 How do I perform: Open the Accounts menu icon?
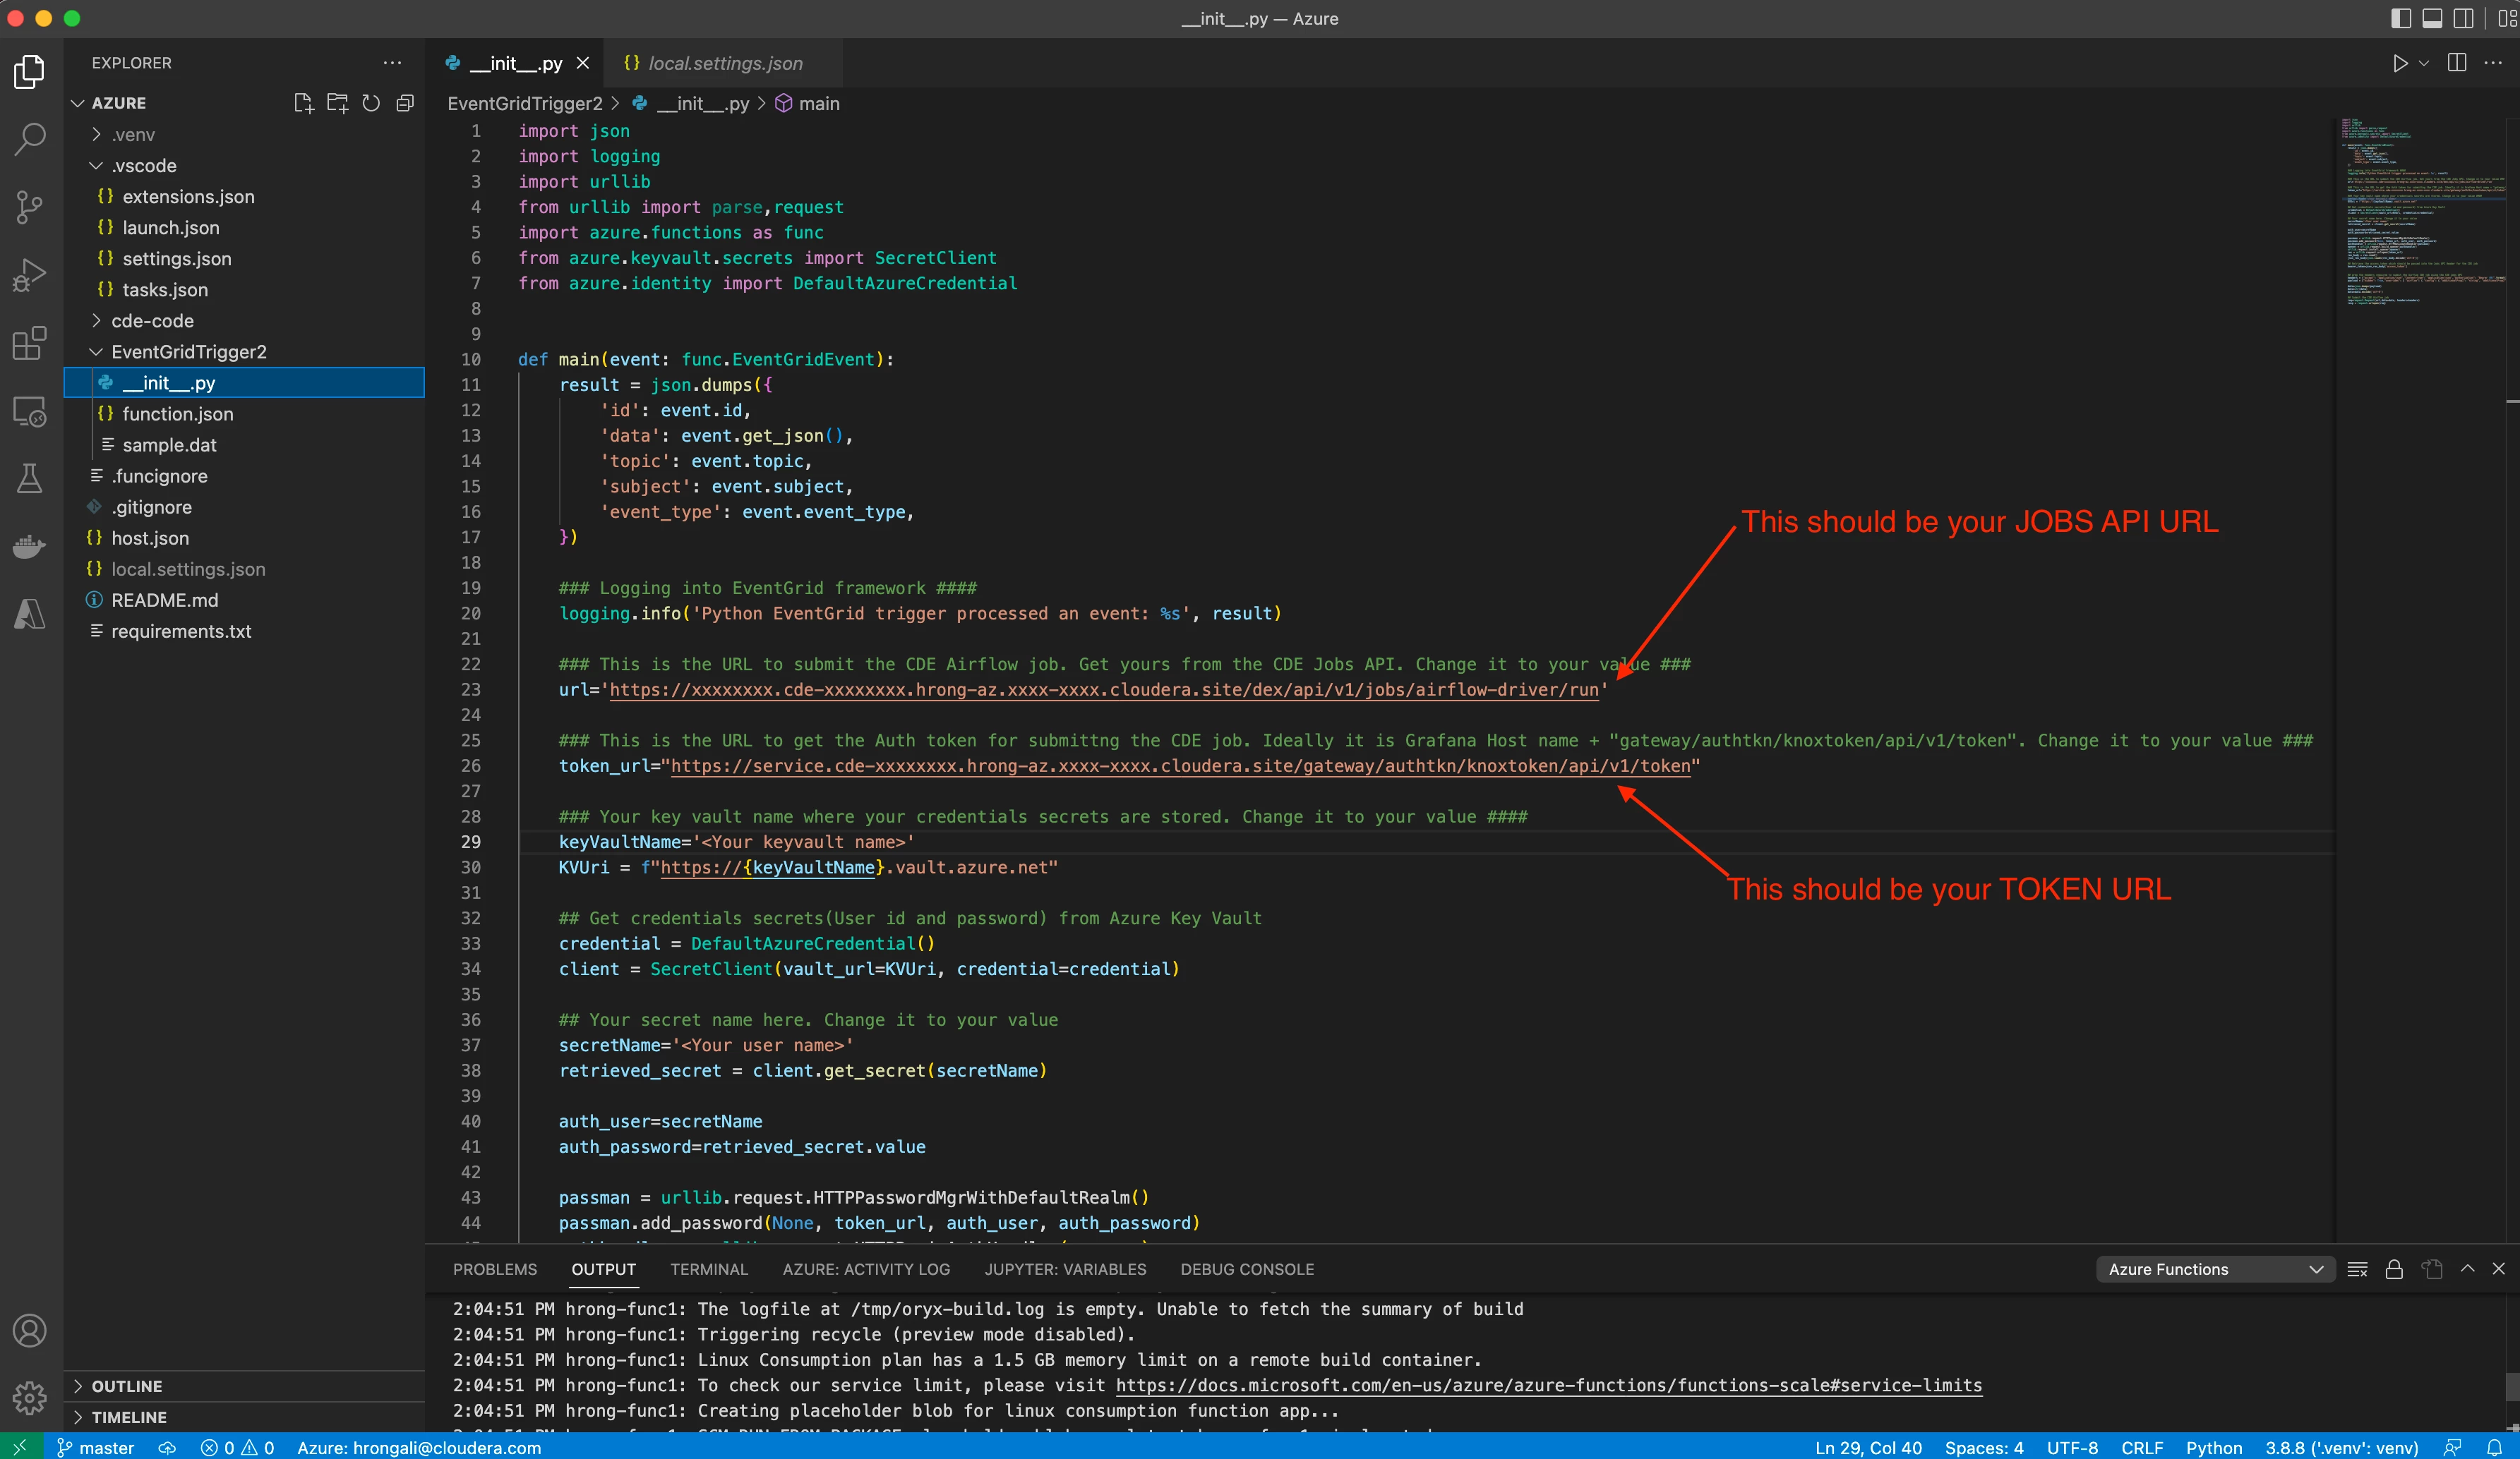[x=30, y=1331]
